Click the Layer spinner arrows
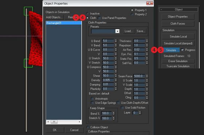 [x=140, y=113]
